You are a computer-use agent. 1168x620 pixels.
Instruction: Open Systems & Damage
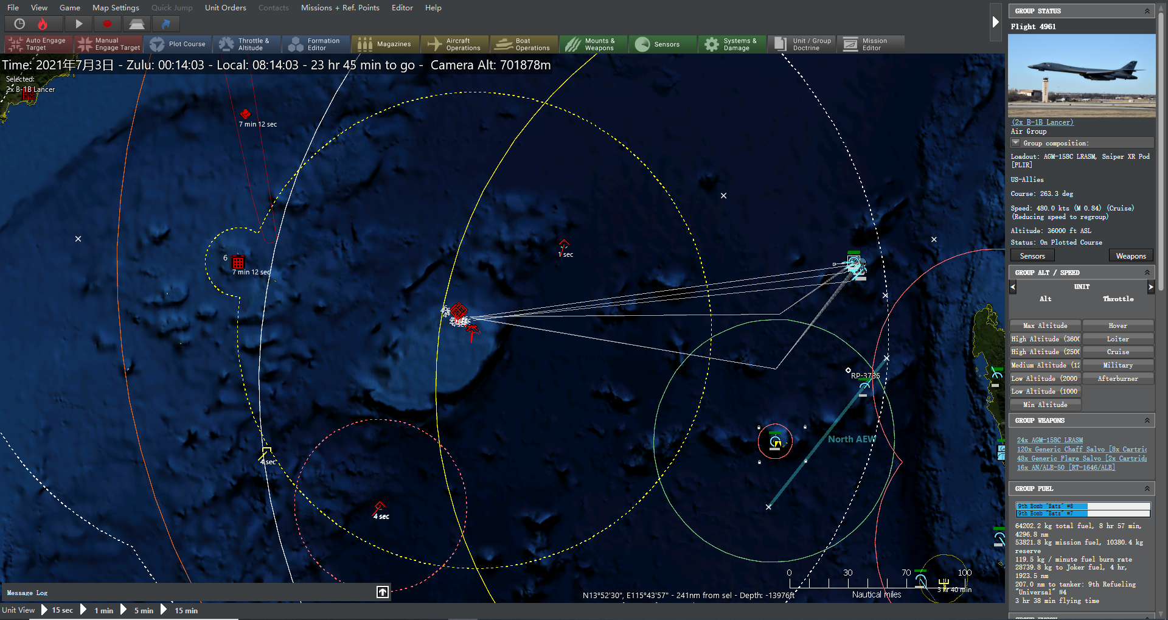(x=732, y=44)
